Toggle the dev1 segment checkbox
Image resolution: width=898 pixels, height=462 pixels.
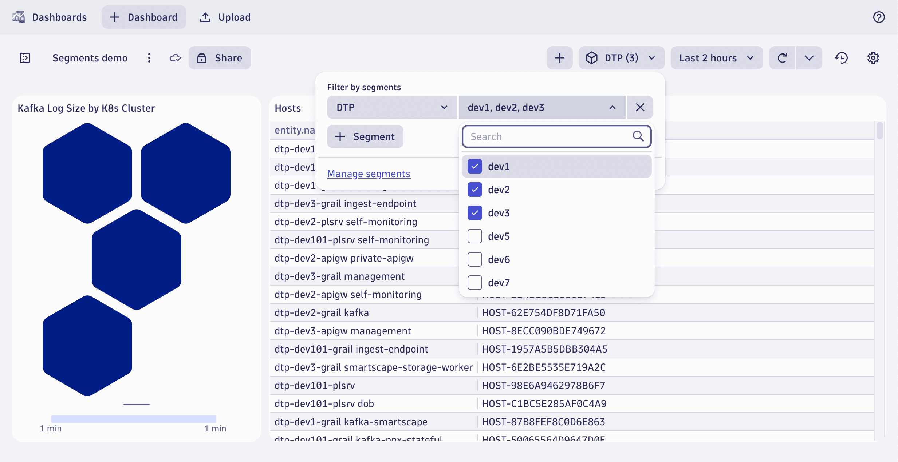click(475, 166)
